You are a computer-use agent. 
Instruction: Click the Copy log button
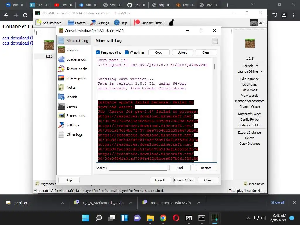pos(158,52)
